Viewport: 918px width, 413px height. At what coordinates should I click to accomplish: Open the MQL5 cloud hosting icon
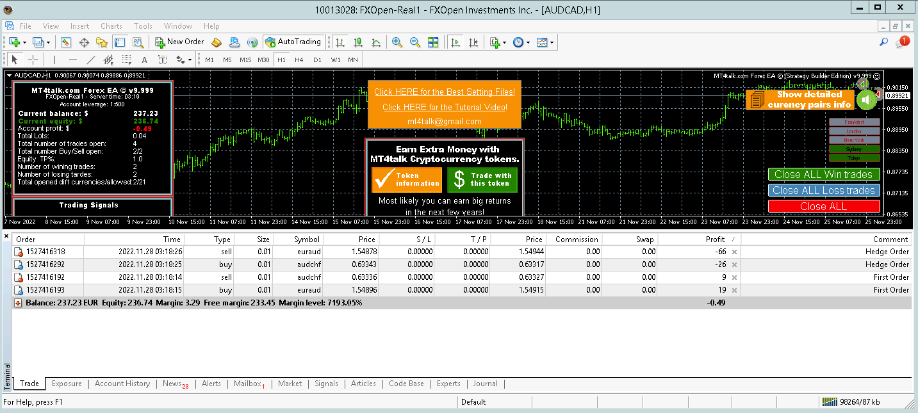point(234,42)
